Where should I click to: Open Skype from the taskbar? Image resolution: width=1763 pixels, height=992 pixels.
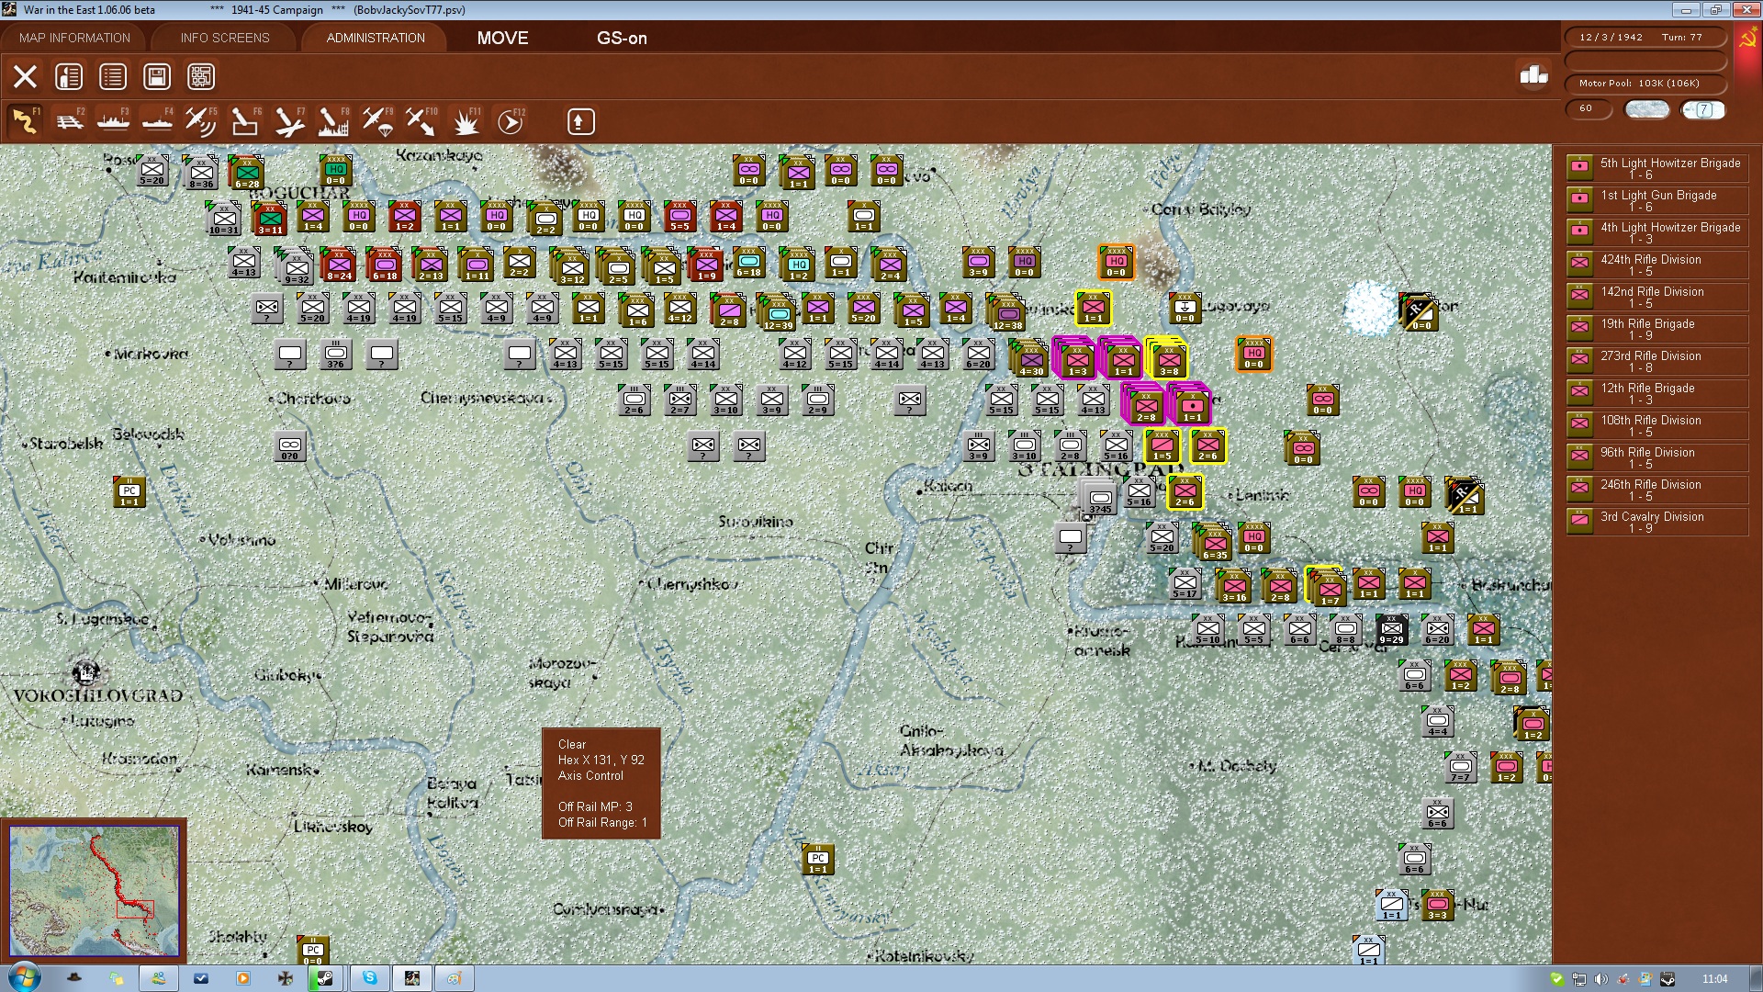[x=369, y=978]
